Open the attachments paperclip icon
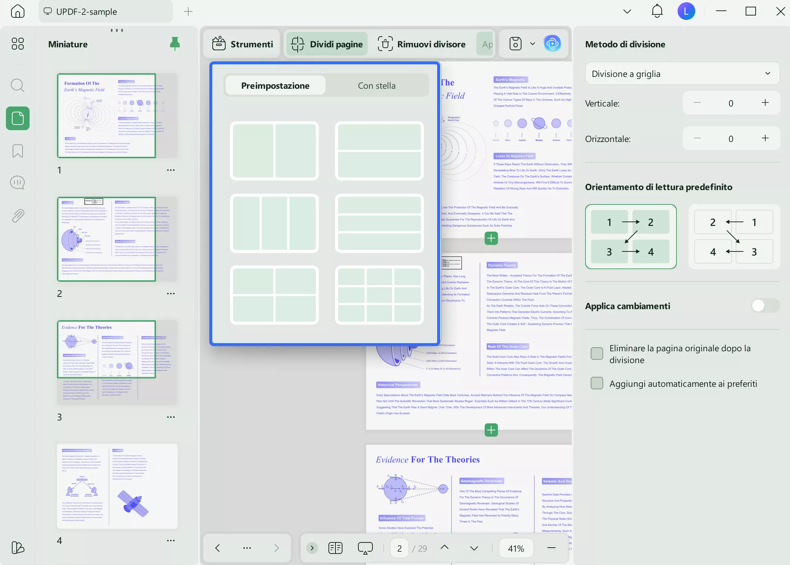The width and height of the screenshot is (790, 565). click(x=18, y=216)
